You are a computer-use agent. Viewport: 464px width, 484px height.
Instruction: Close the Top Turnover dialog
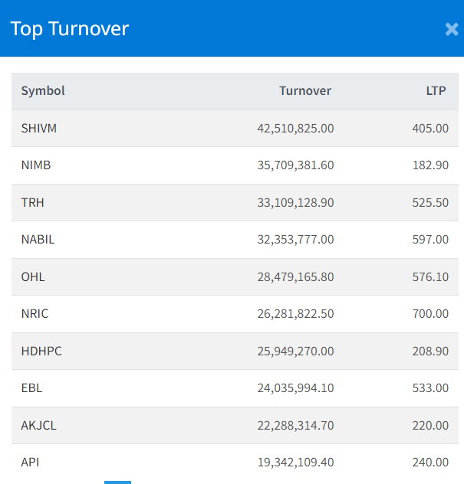[x=451, y=29]
